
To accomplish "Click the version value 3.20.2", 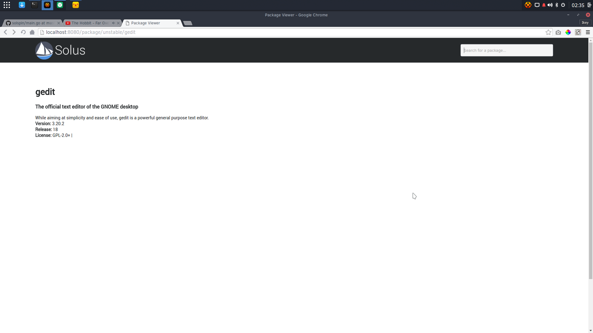I will coord(58,124).
